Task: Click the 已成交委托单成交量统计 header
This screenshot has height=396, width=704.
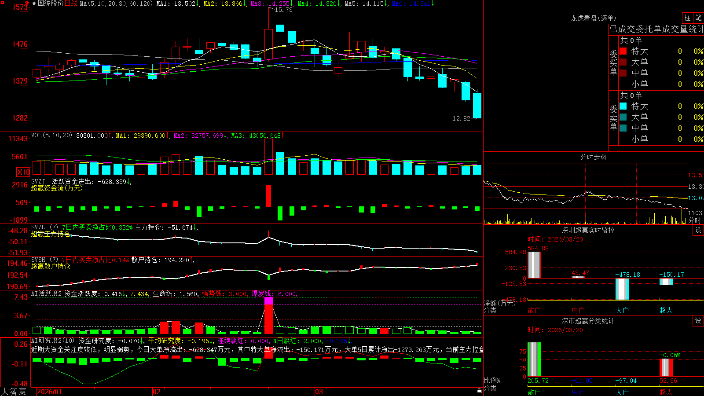Action: (656, 29)
